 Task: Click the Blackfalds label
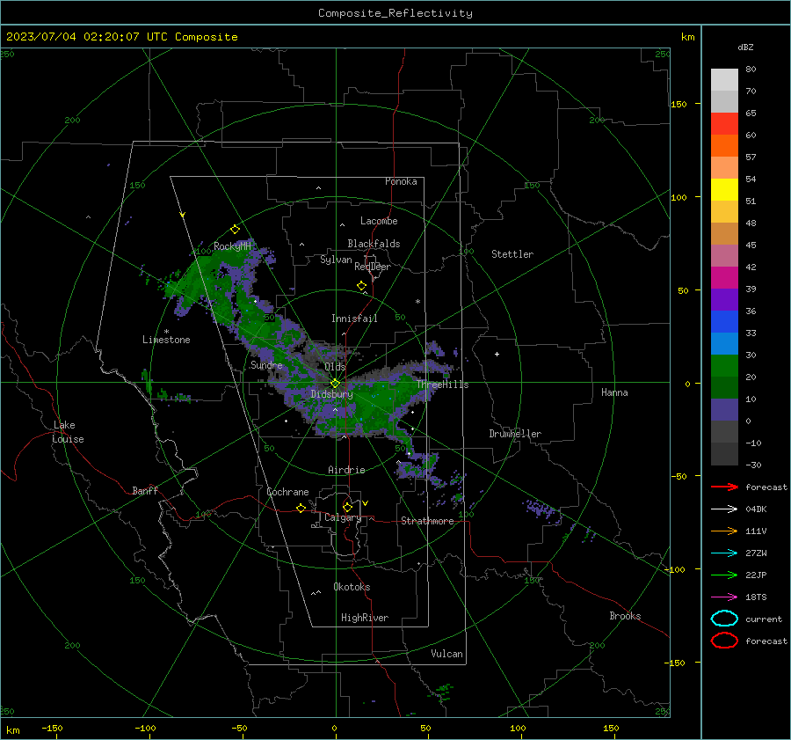(x=374, y=244)
